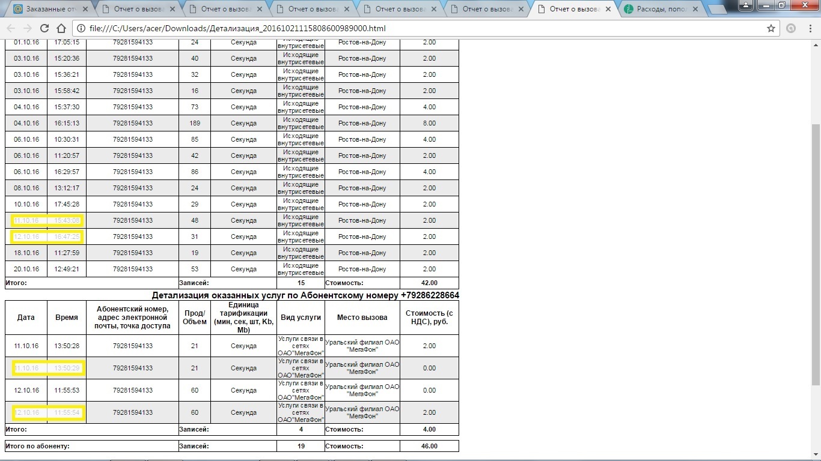The height and width of the screenshot is (461, 821).
Task: Click the total cost '42.00'
Action: tap(429, 283)
